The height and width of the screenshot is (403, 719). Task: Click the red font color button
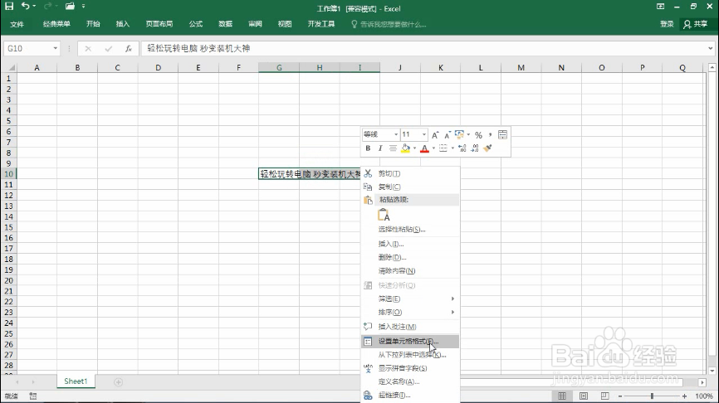pos(424,148)
